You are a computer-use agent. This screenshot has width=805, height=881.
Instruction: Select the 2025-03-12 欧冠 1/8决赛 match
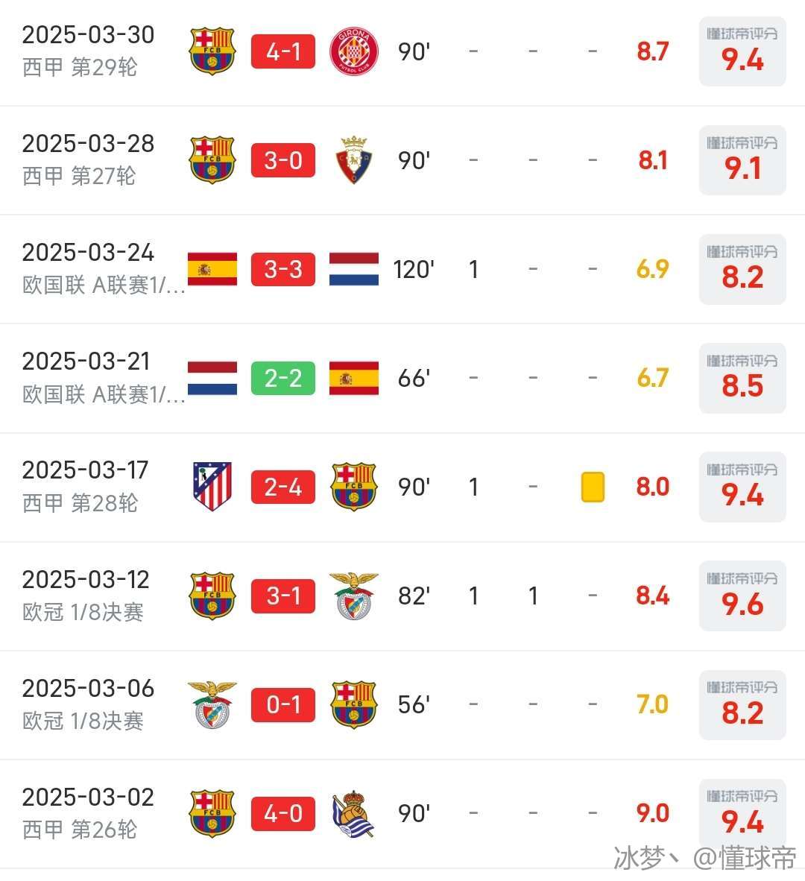click(402, 596)
